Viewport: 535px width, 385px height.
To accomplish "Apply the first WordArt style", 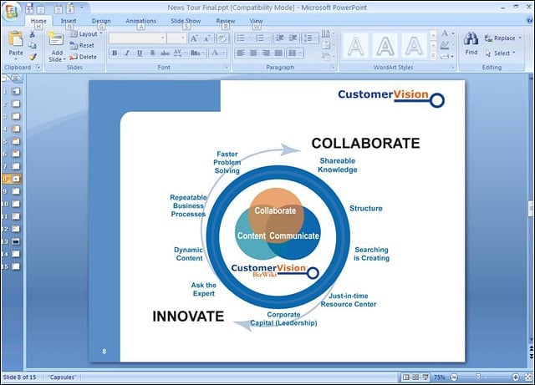I will pos(355,46).
